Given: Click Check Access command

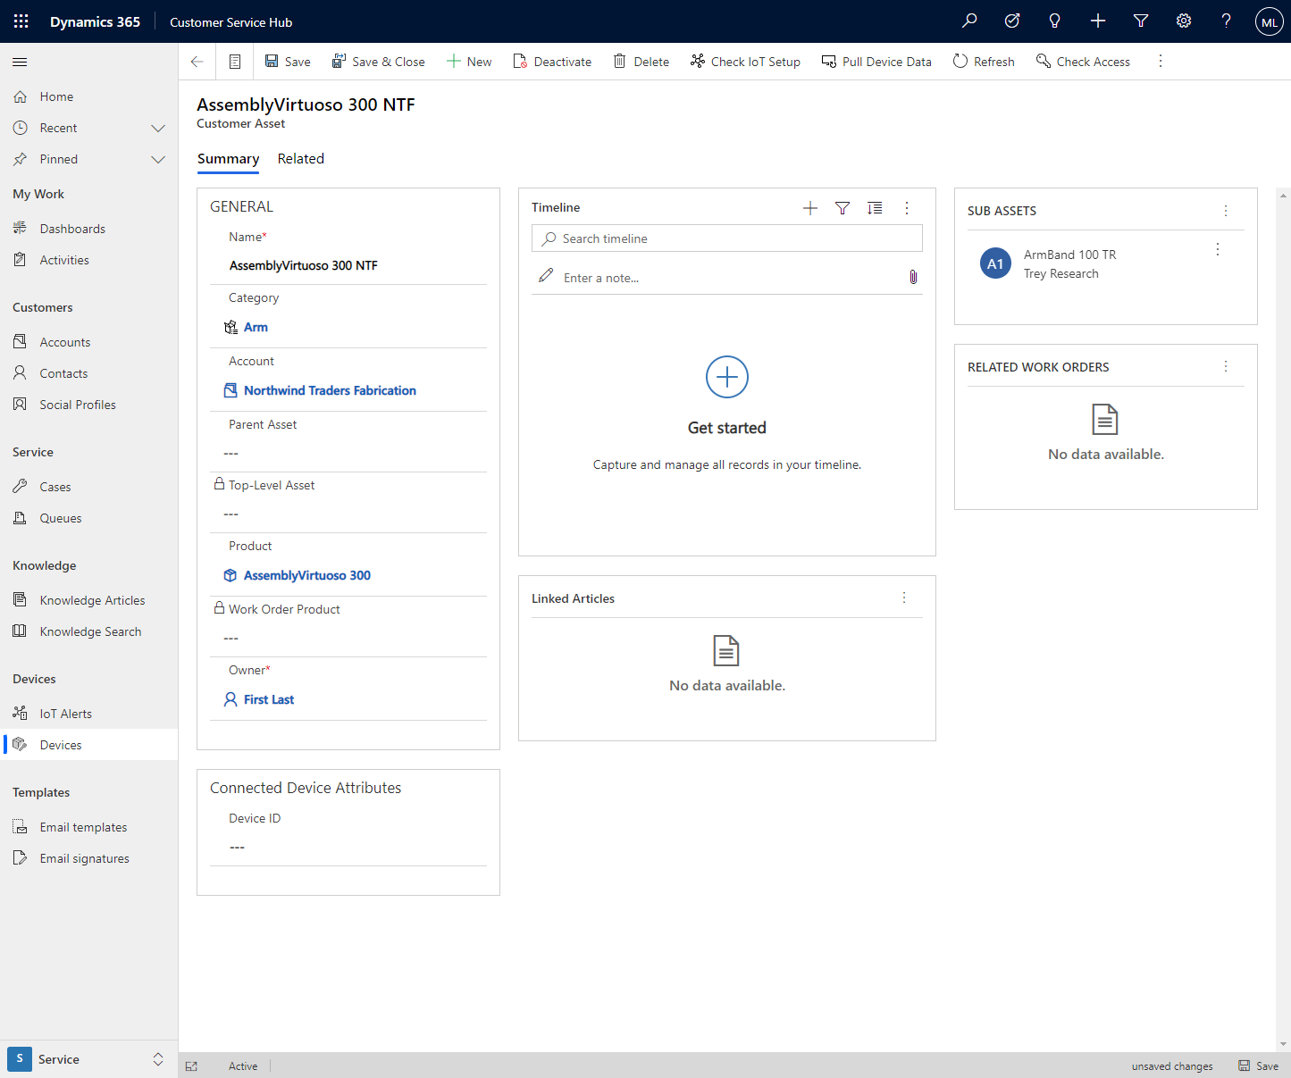Looking at the screenshot, I should coord(1083,62).
